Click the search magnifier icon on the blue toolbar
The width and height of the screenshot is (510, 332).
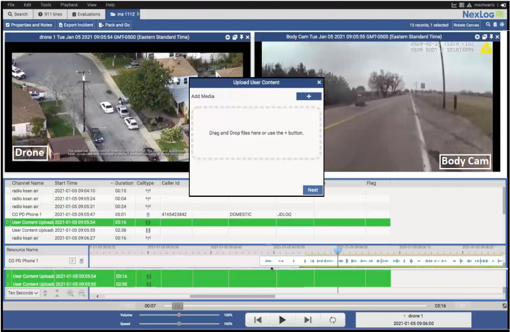pos(488,24)
